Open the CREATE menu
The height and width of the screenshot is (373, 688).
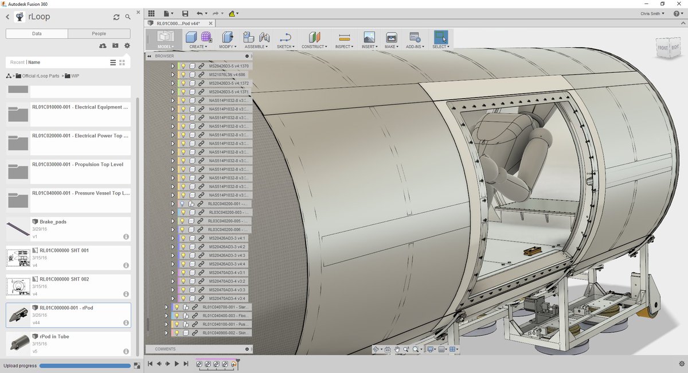199,46
